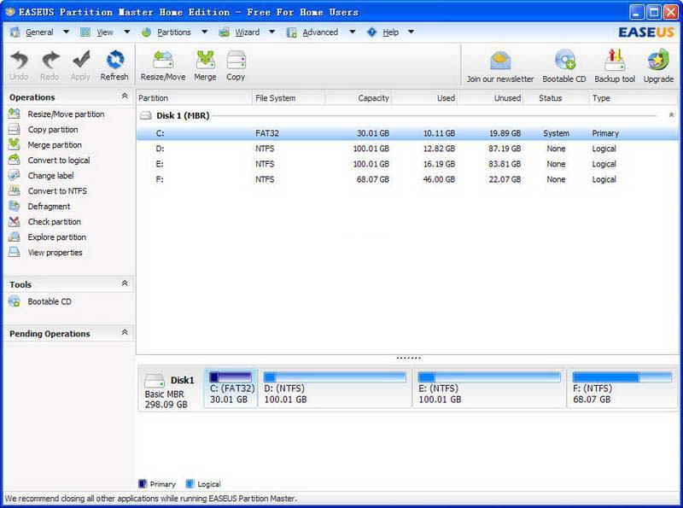The image size is (683, 508).
Task: Collapse the Pending Operations section
Action: [125, 333]
